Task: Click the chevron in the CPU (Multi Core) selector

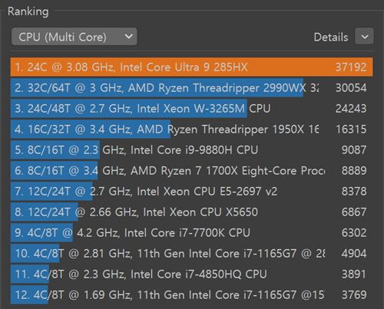Action: [x=128, y=37]
